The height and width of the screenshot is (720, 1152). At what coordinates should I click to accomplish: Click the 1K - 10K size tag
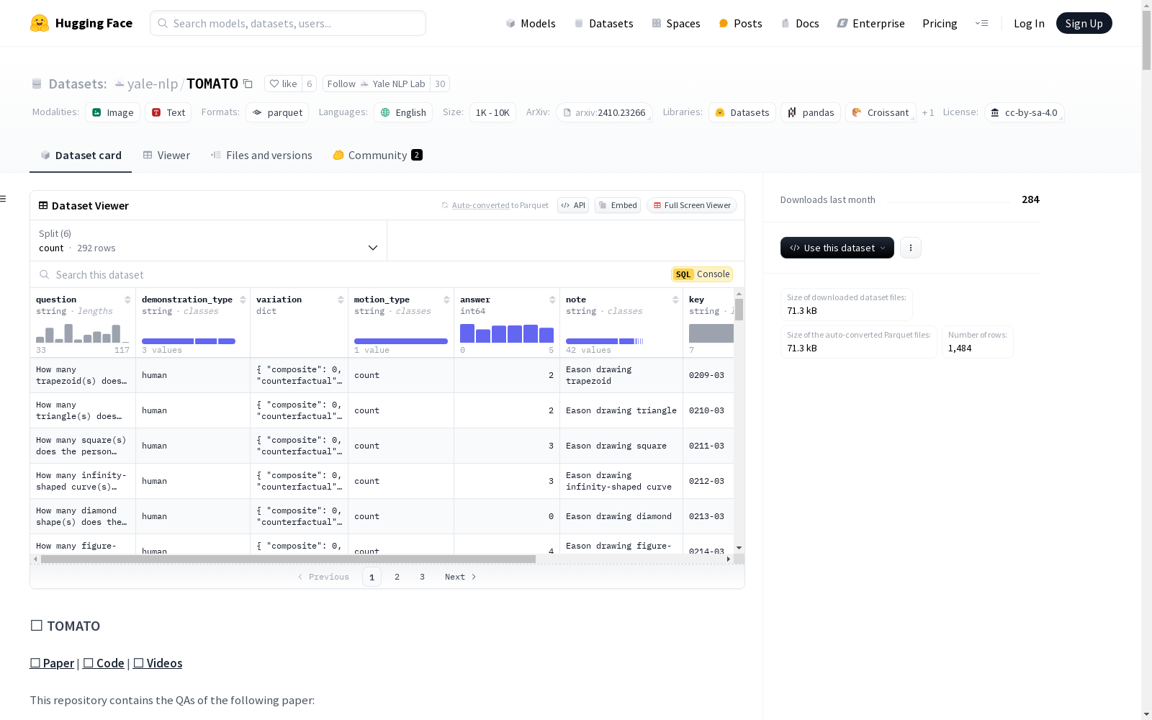coord(492,112)
